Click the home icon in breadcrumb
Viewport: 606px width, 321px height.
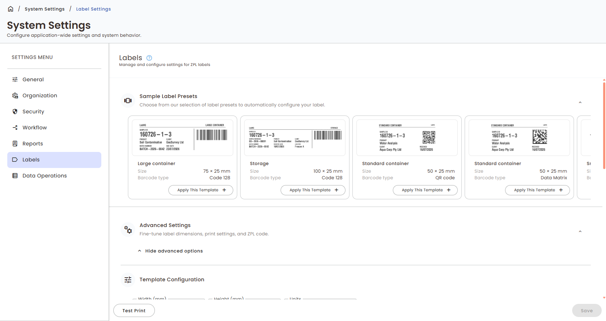point(11,9)
